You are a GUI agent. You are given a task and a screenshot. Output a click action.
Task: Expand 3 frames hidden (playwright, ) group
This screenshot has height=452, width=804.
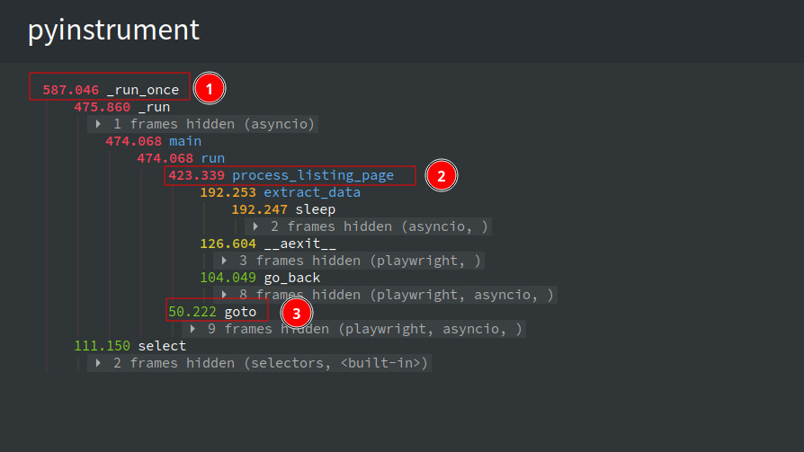pyautogui.click(x=349, y=261)
